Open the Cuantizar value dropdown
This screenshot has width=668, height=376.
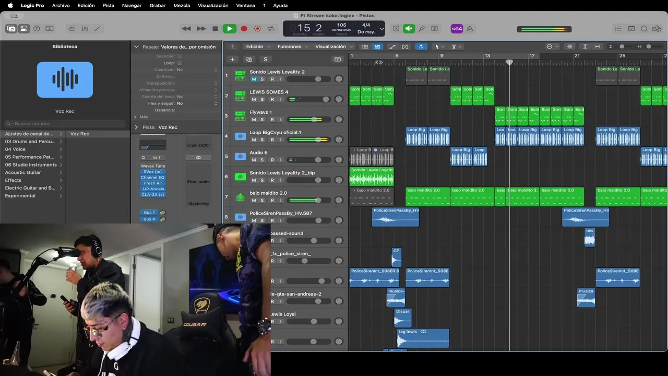197,69
